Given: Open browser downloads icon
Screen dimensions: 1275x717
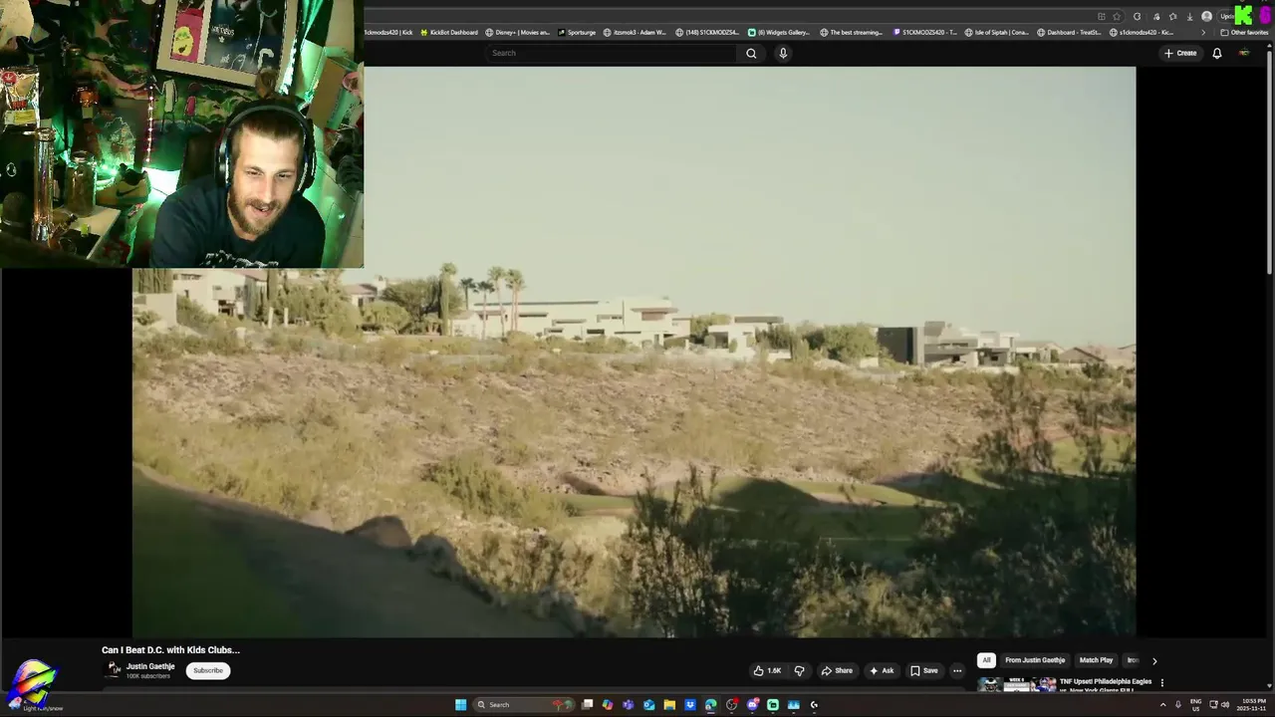Looking at the screenshot, I should click(1189, 16).
